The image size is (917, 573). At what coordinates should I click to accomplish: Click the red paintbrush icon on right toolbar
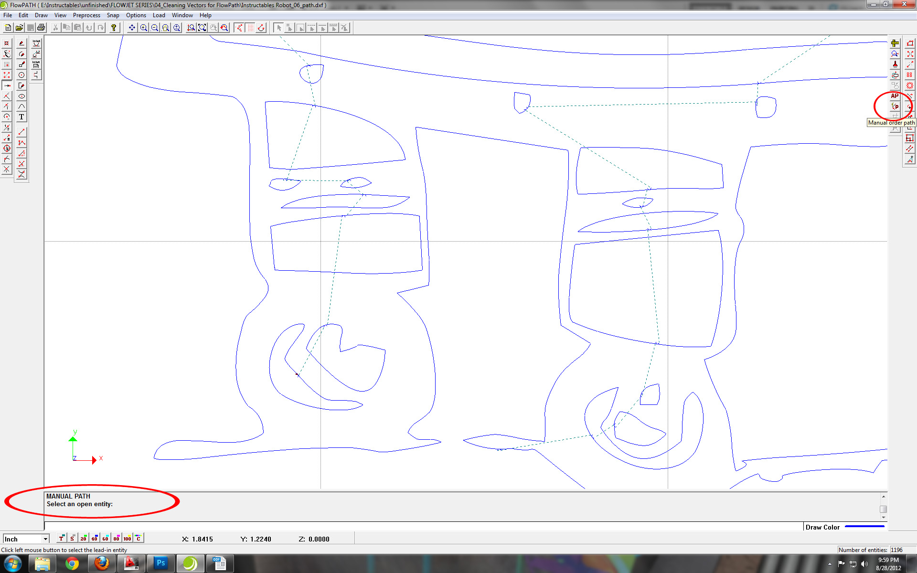(x=895, y=64)
